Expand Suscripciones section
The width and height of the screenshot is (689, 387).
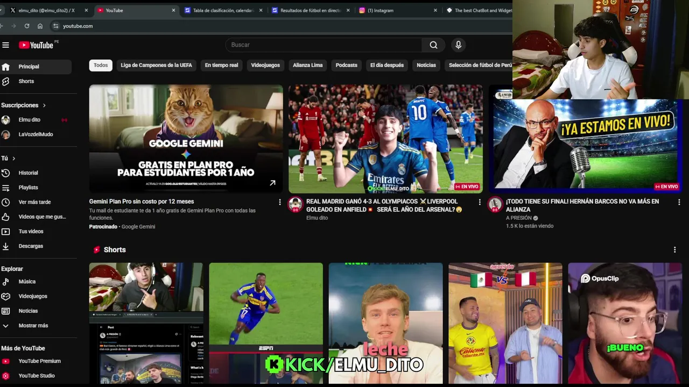(x=24, y=105)
